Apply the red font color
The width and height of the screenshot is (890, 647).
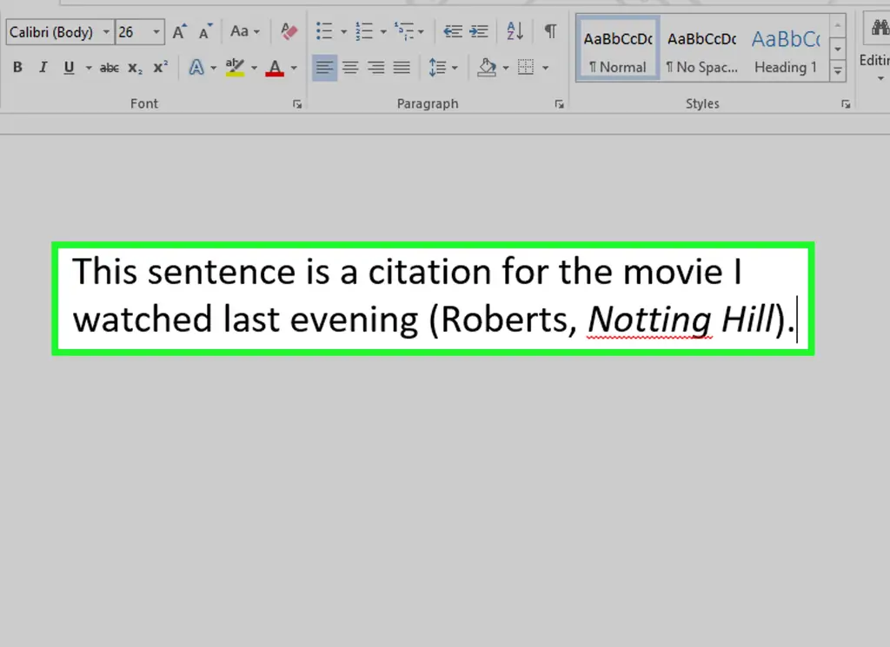click(275, 68)
